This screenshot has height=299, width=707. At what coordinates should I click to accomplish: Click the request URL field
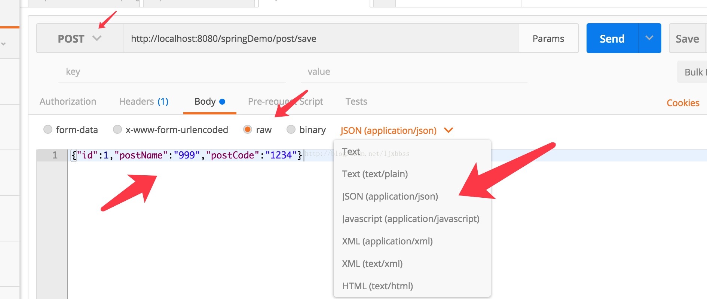[x=321, y=38]
